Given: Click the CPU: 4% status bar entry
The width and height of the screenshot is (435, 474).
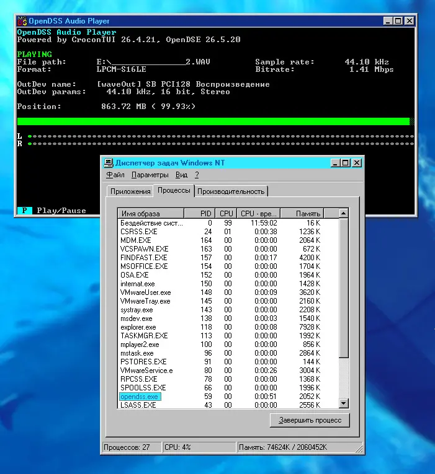Looking at the screenshot, I should coord(199,447).
